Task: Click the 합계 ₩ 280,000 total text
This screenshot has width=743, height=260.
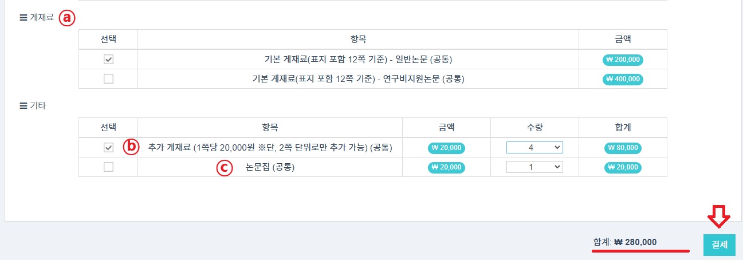Action: [x=625, y=242]
